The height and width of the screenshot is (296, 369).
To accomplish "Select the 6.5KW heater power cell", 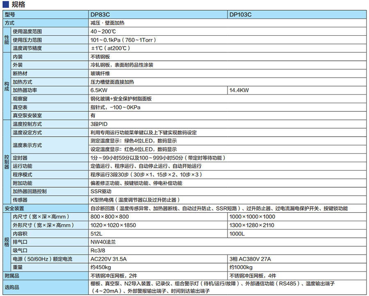I will pyautogui.click(x=157, y=90).
